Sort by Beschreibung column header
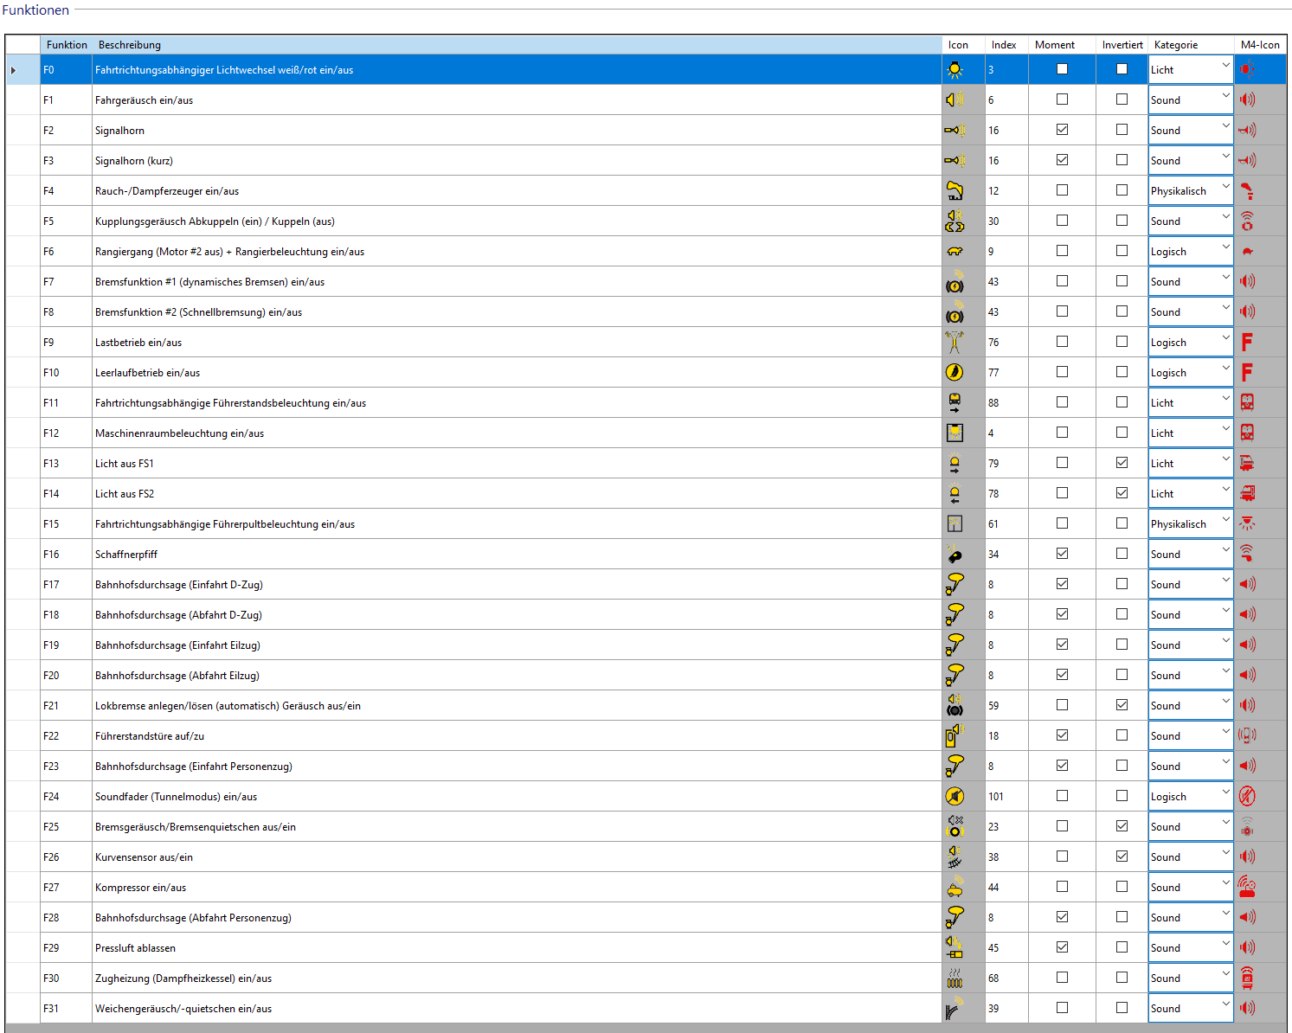 coord(130,45)
